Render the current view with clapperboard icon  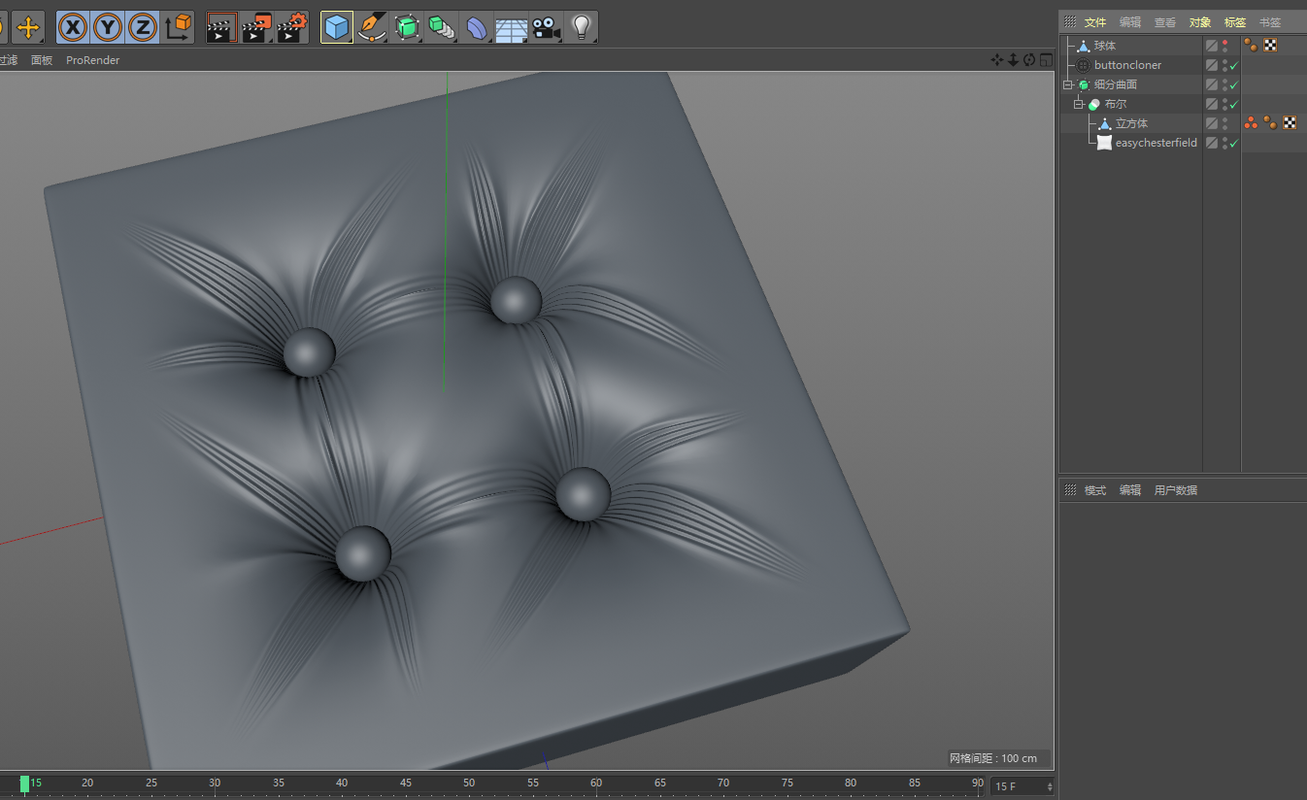point(221,27)
